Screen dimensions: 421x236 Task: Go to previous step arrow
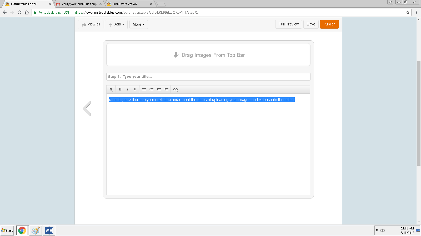(x=87, y=108)
